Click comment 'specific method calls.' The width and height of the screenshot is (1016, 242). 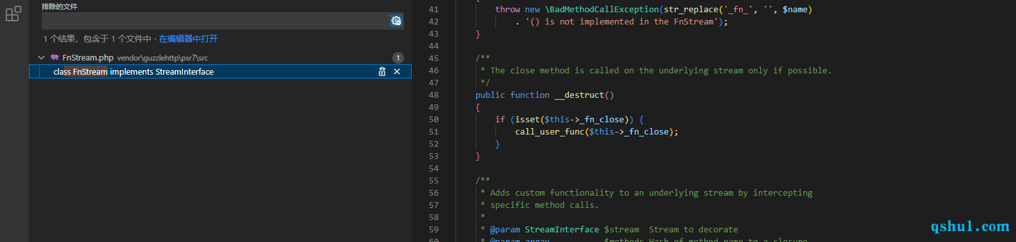[544, 205]
